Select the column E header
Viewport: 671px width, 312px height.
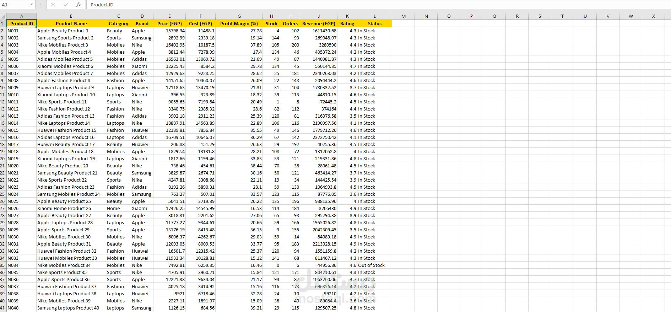pos(169,16)
